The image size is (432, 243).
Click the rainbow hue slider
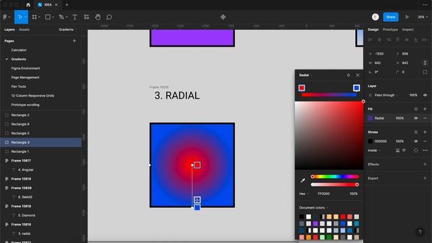[335, 177]
